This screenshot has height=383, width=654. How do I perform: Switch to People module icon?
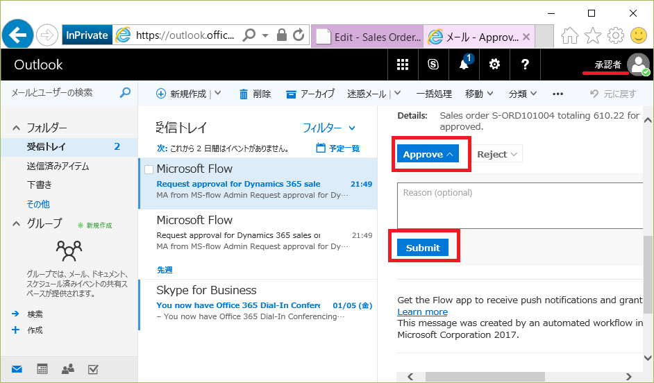tap(68, 369)
